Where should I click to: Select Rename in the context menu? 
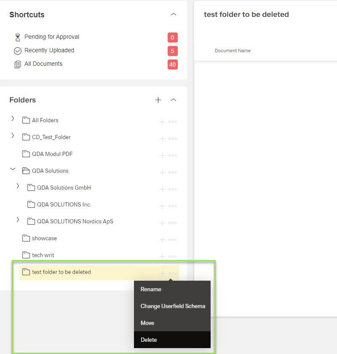[x=151, y=289]
